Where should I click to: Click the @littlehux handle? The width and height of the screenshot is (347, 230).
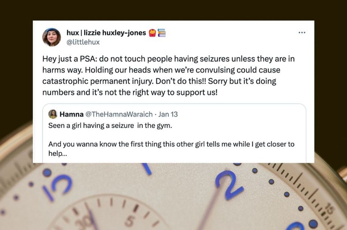pos(83,42)
